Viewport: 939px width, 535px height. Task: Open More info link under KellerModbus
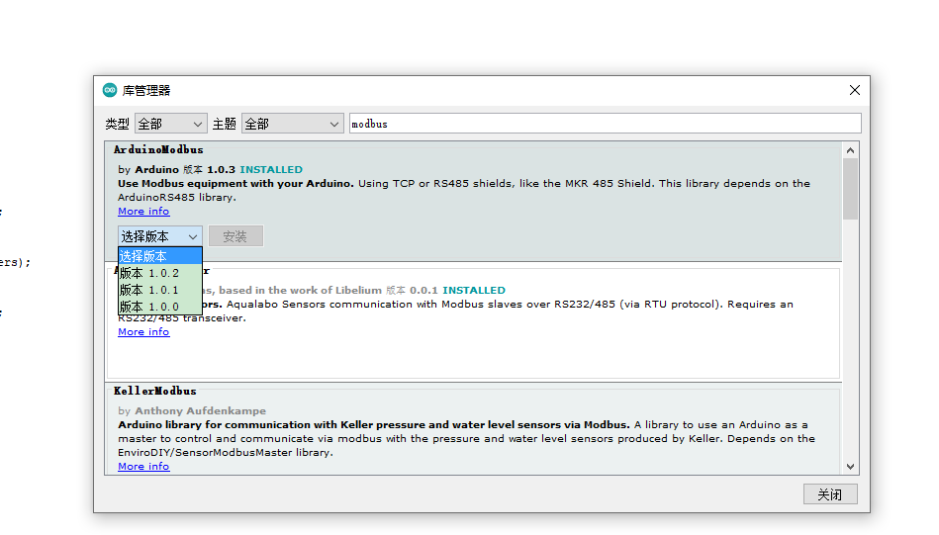[x=143, y=466]
